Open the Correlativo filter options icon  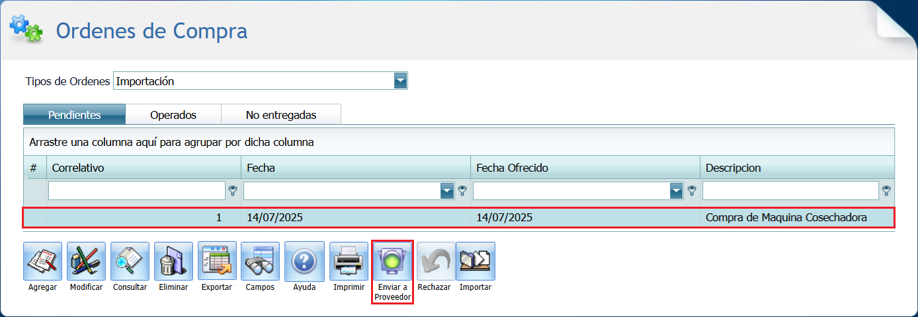pos(233,191)
